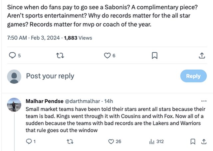Open replies on the main post
Screen dimensions: 213x151
11,56
